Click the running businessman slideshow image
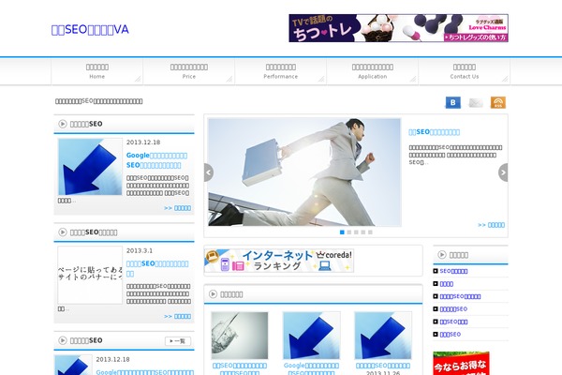This screenshot has width=562, height=375. click(x=304, y=172)
